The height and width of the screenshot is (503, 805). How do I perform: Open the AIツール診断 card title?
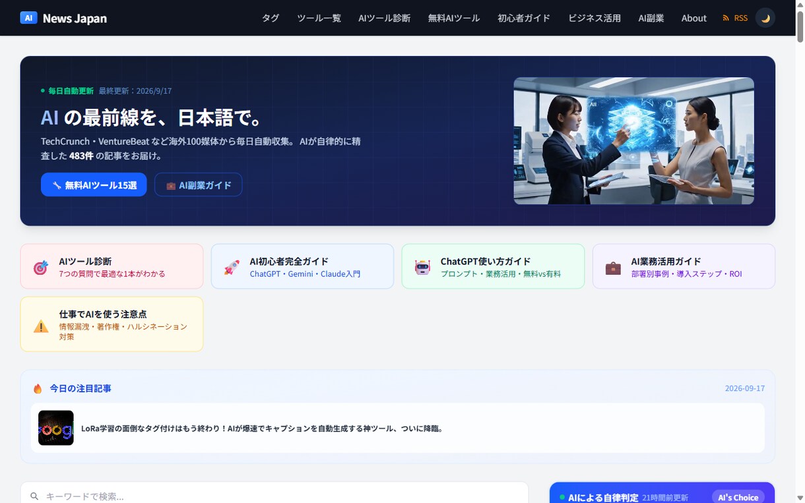tap(85, 261)
